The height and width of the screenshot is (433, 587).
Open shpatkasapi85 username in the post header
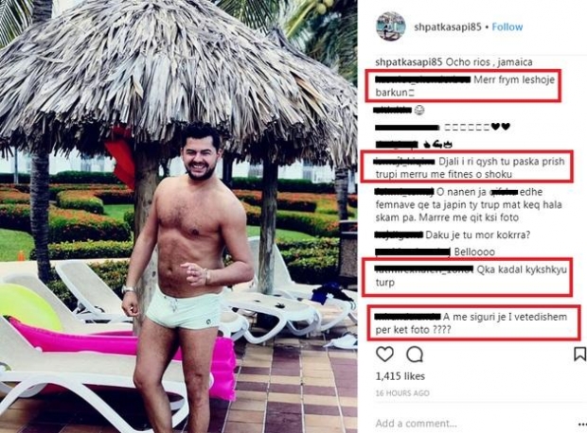pos(448,26)
